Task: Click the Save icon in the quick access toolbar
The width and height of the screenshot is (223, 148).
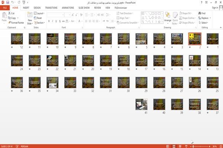Action: 8,3
